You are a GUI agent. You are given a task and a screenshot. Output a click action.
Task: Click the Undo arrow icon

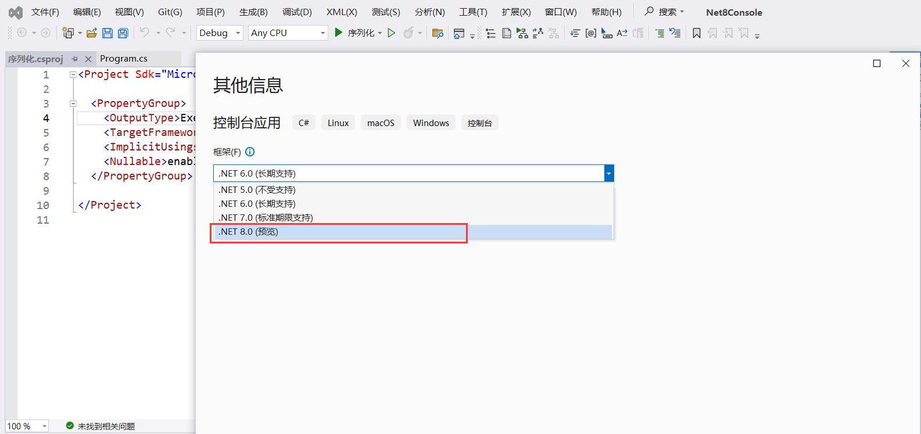coord(145,33)
